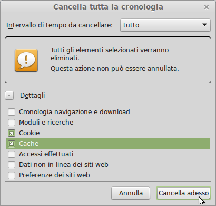Tick Preferenze dei siti web checkbox

12,175
